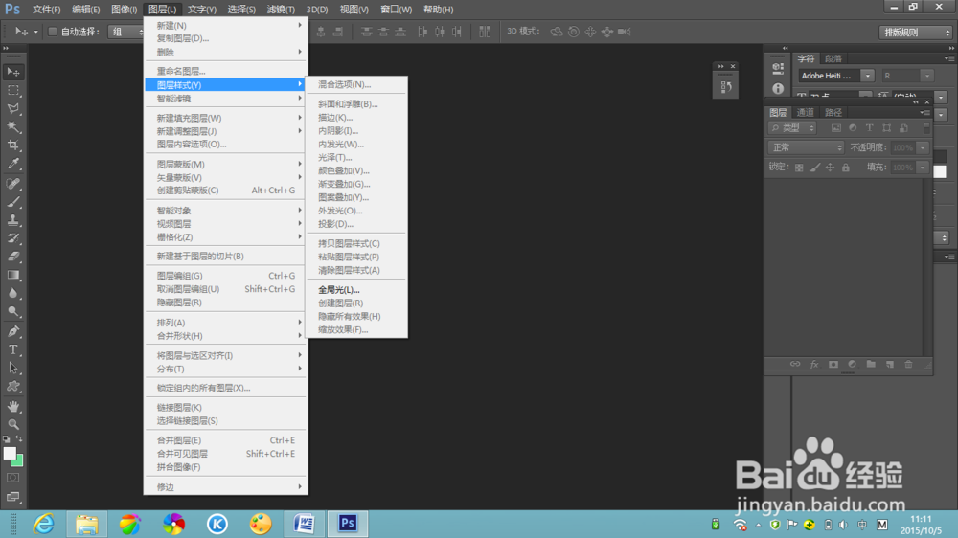The image size is (958, 538).
Task: Toggle the pixel layer filter icon
Action: 835,128
